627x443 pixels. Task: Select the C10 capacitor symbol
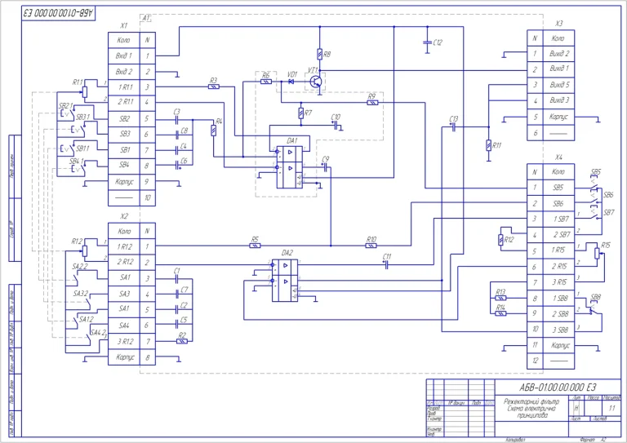(x=336, y=125)
